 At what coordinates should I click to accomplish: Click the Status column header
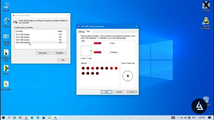tap(60, 31)
